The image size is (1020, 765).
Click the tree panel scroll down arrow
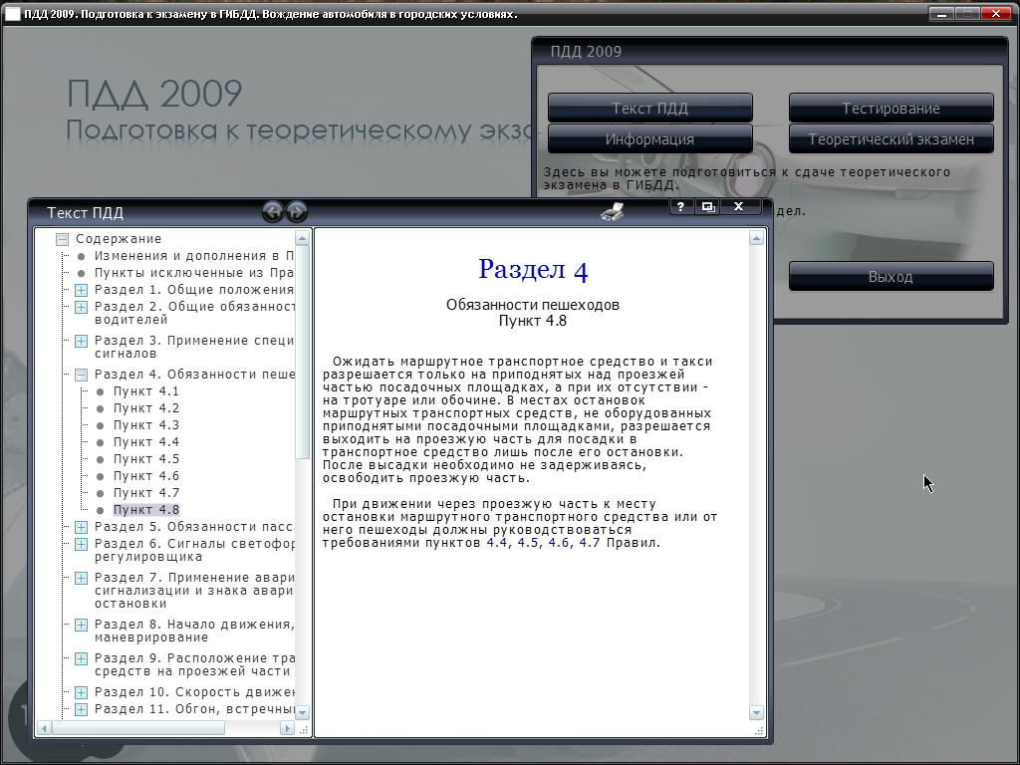click(x=302, y=712)
